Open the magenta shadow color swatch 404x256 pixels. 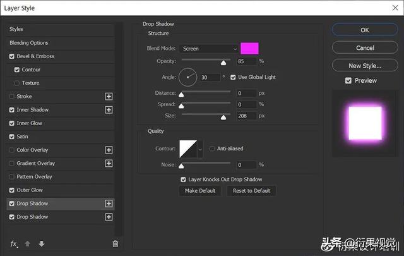[250, 49]
